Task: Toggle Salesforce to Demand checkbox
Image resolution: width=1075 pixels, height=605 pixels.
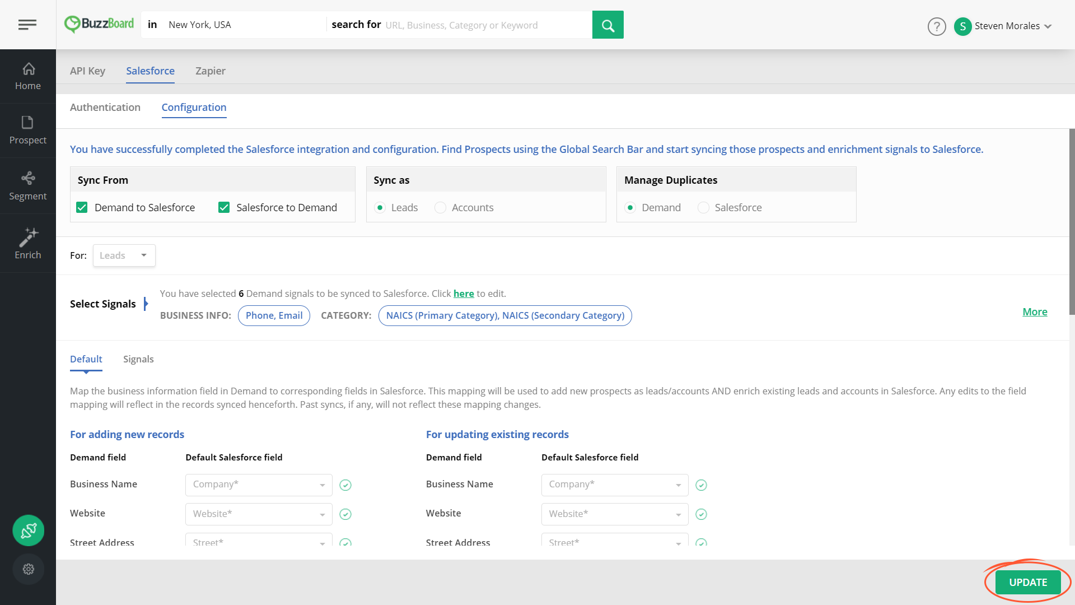Action: click(x=224, y=208)
